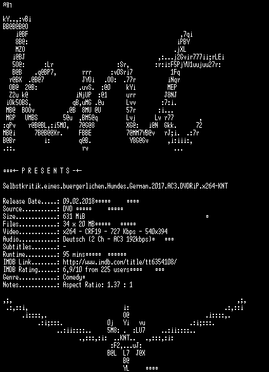Click the Source value DVD
269x372 pixels.
coord(68,209)
